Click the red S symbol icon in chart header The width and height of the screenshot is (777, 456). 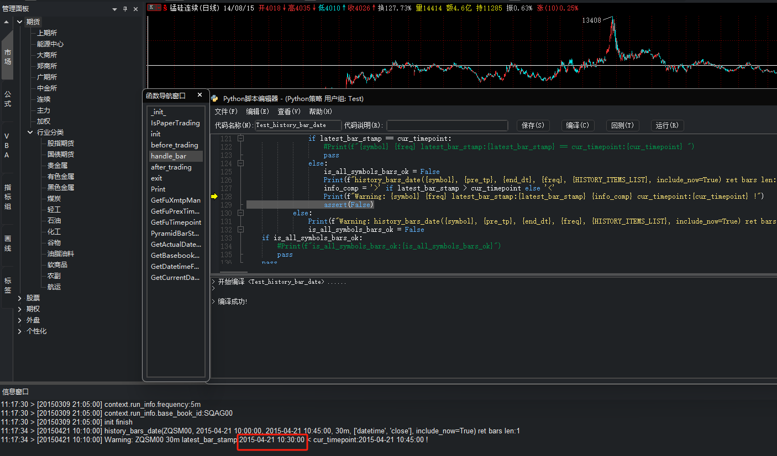[x=165, y=8]
